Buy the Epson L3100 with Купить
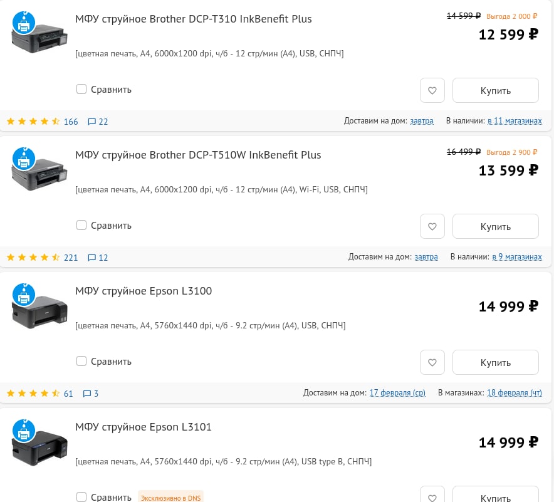554x502 pixels. pos(495,362)
